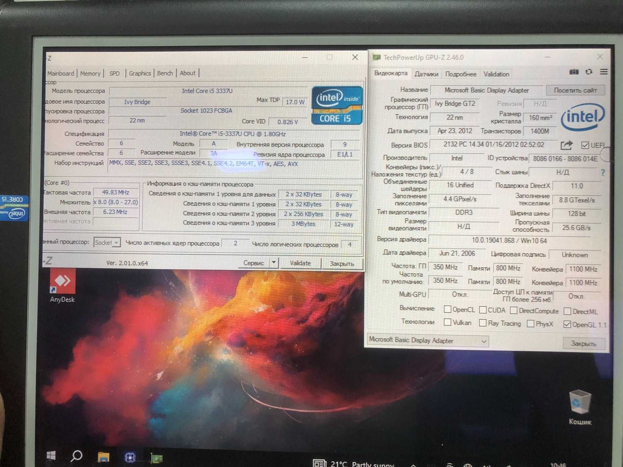Click the BIOS version field
The width and height of the screenshot is (623, 467).
pyautogui.click(x=494, y=145)
